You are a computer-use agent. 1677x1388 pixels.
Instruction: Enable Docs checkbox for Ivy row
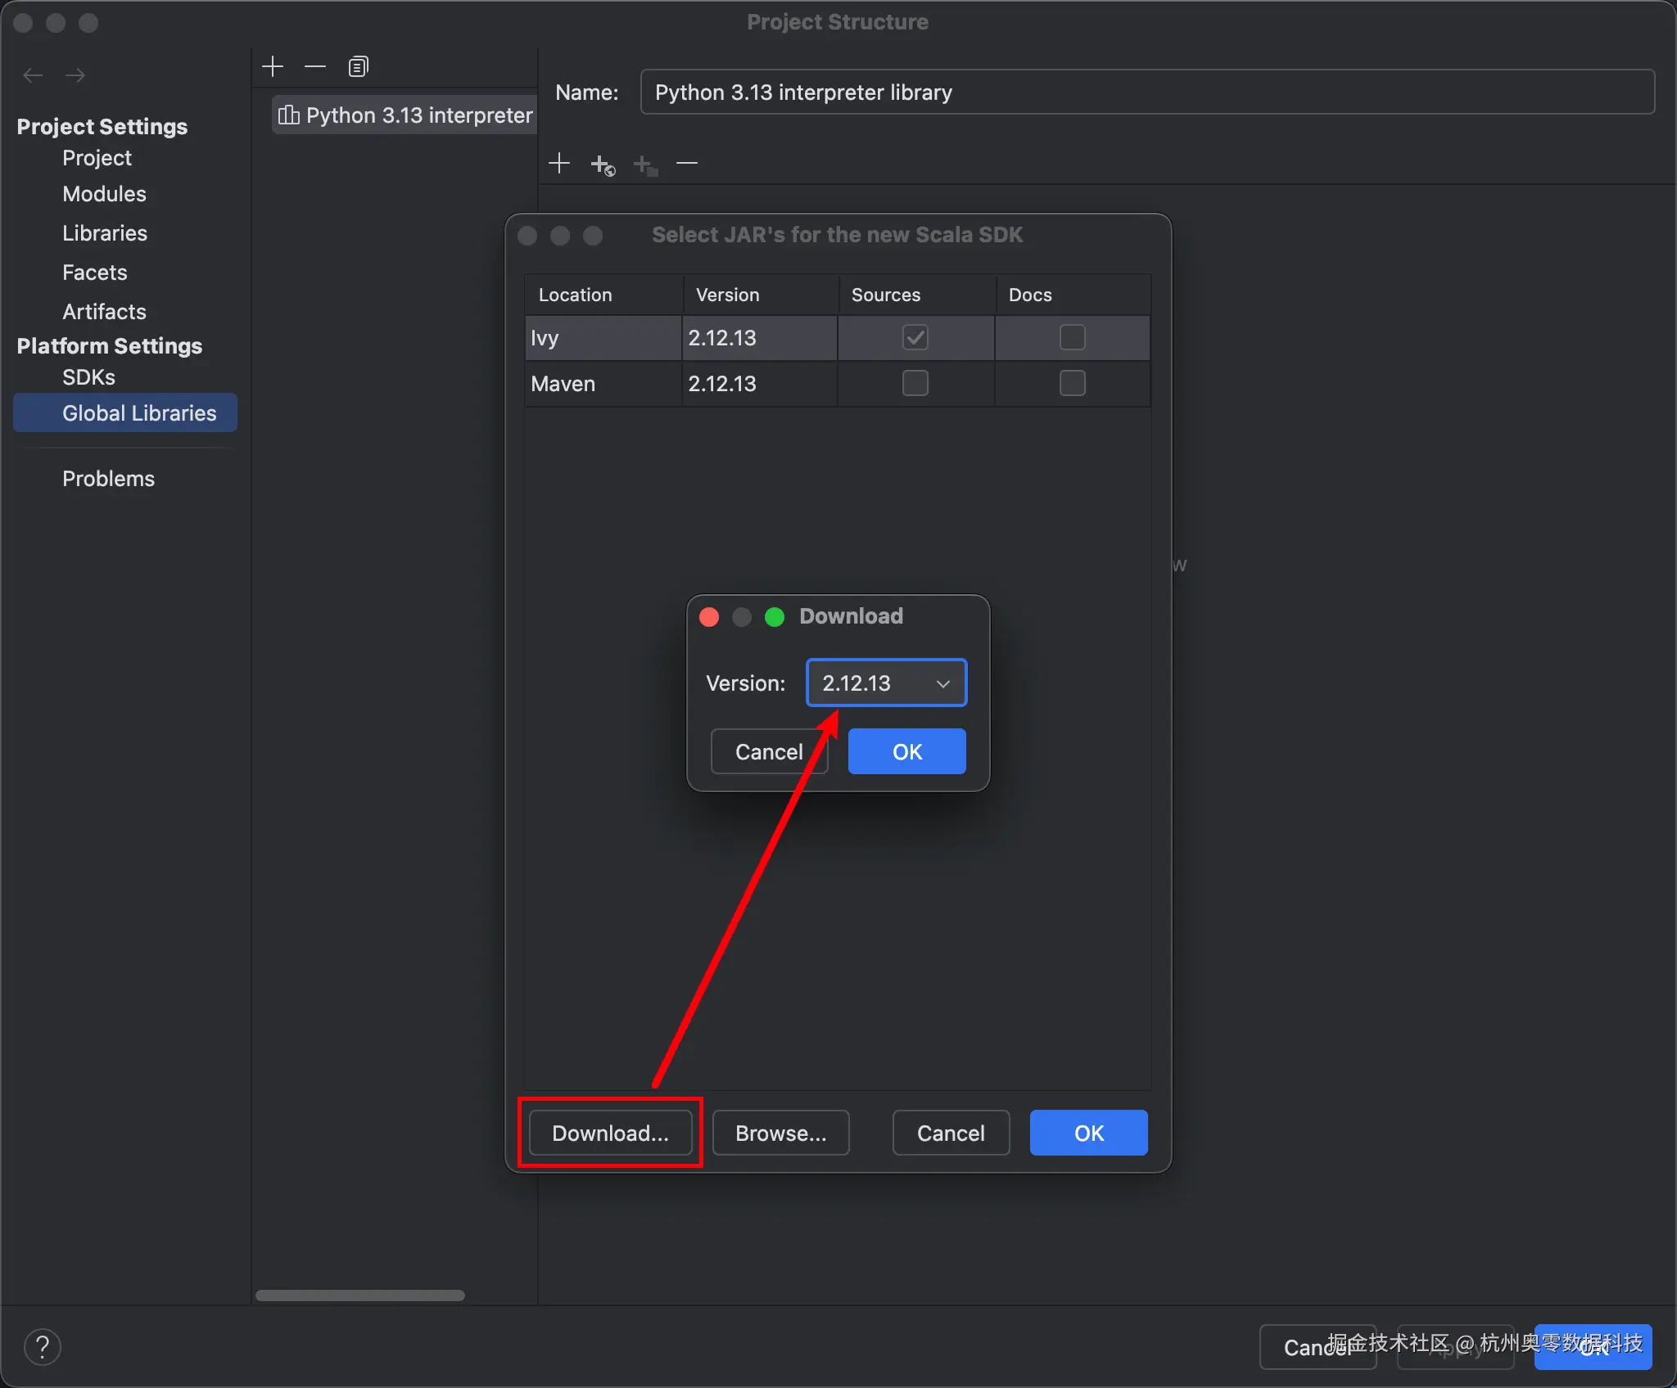[1072, 337]
